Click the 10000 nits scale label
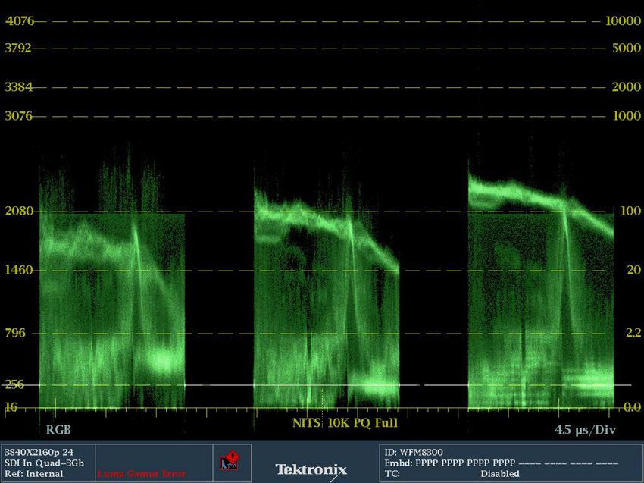This screenshot has width=644, height=483. coord(623,20)
